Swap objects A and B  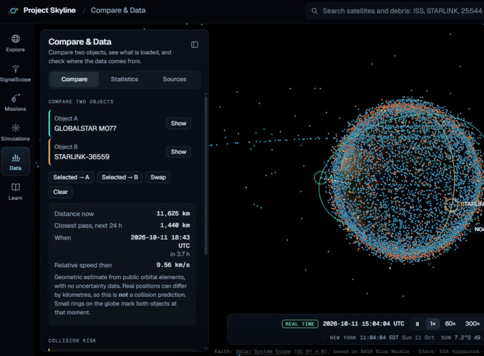(x=158, y=177)
